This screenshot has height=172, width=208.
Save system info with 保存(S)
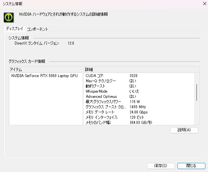(x=161, y=166)
